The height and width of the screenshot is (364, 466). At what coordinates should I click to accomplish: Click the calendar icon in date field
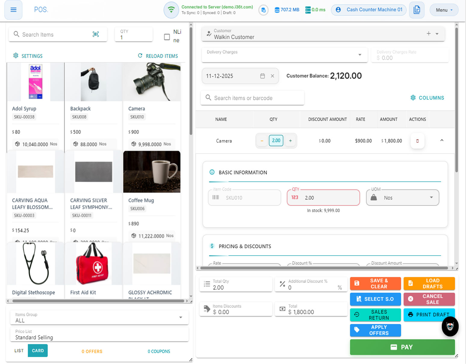263,76
